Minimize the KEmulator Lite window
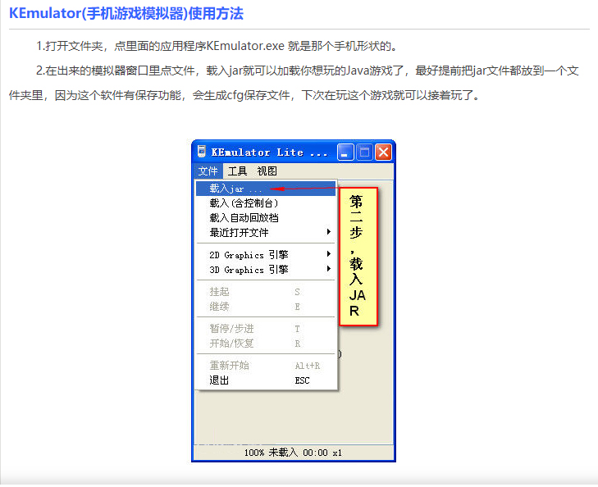 (345, 152)
